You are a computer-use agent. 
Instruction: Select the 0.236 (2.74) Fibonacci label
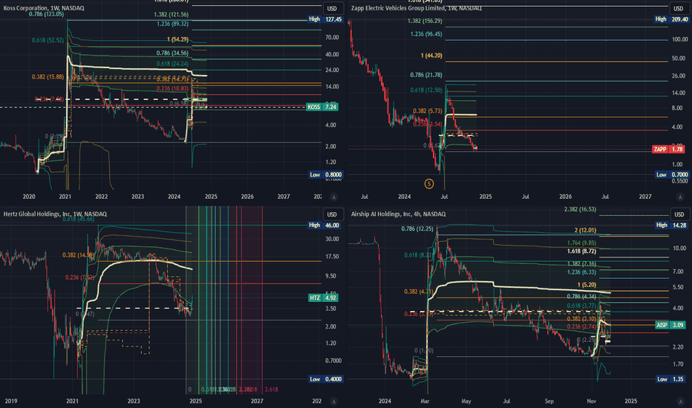[581, 326]
